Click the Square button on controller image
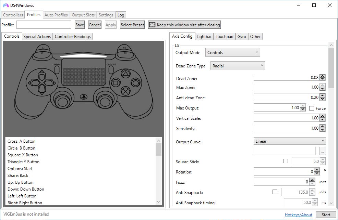Image resolution: width=338 pixels, height=220 pixels. [116, 83]
